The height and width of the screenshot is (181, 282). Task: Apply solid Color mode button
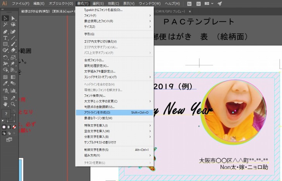(4, 127)
